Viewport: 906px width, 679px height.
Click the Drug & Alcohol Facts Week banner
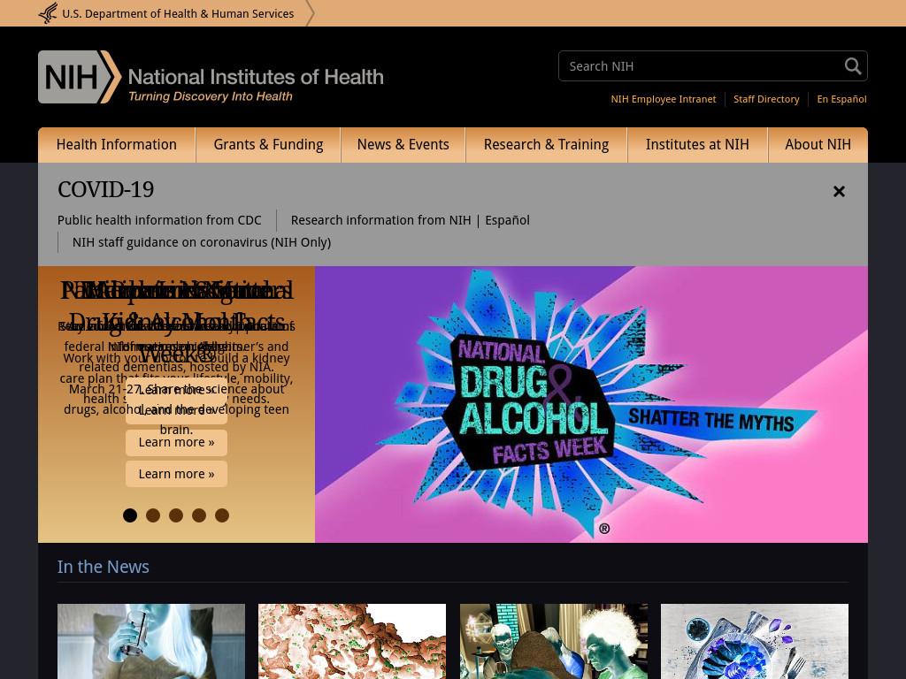tap(591, 404)
